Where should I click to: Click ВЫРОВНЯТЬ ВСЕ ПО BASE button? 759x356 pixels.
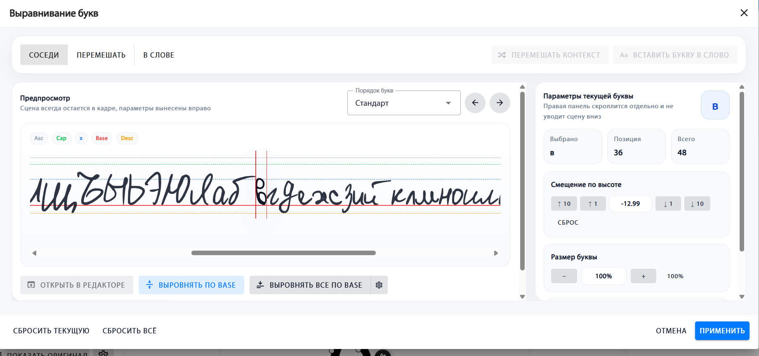pyautogui.click(x=310, y=285)
